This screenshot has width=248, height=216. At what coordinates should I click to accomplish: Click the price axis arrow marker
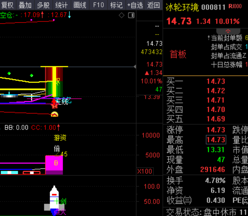click(x=135, y=66)
